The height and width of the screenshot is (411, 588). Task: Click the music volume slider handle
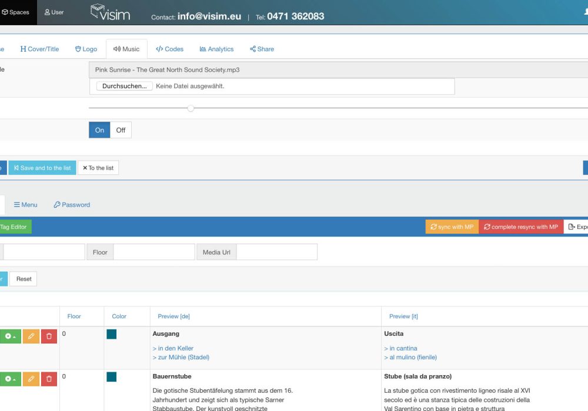190,109
